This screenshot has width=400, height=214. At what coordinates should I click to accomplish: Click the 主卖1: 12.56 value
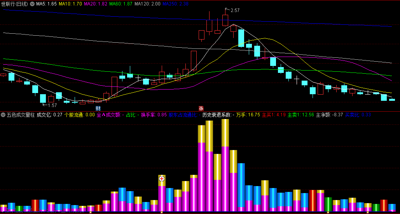301,115
